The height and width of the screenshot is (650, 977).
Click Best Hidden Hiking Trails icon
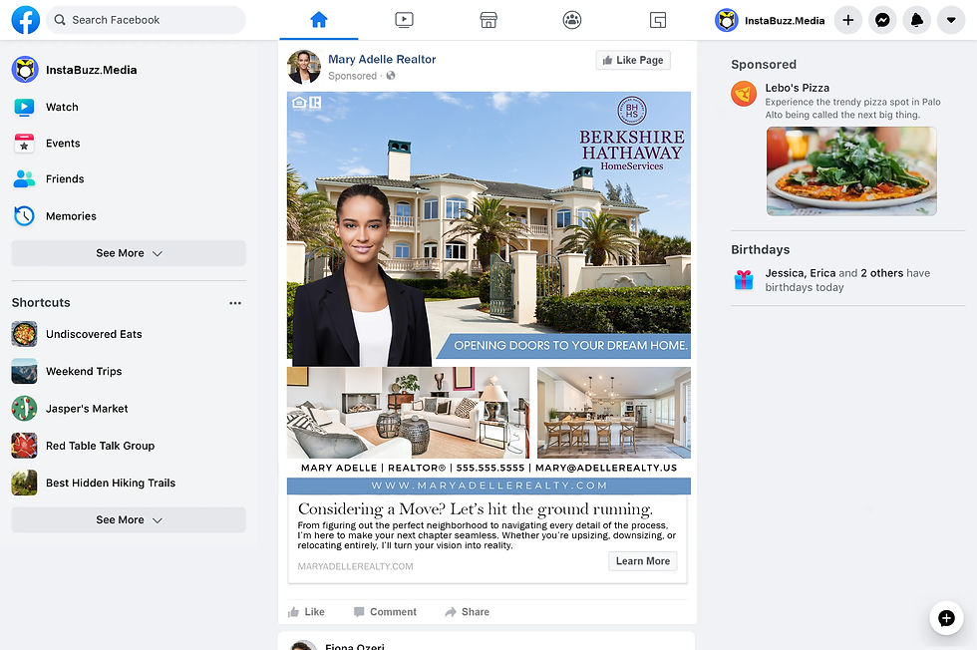[24, 483]
